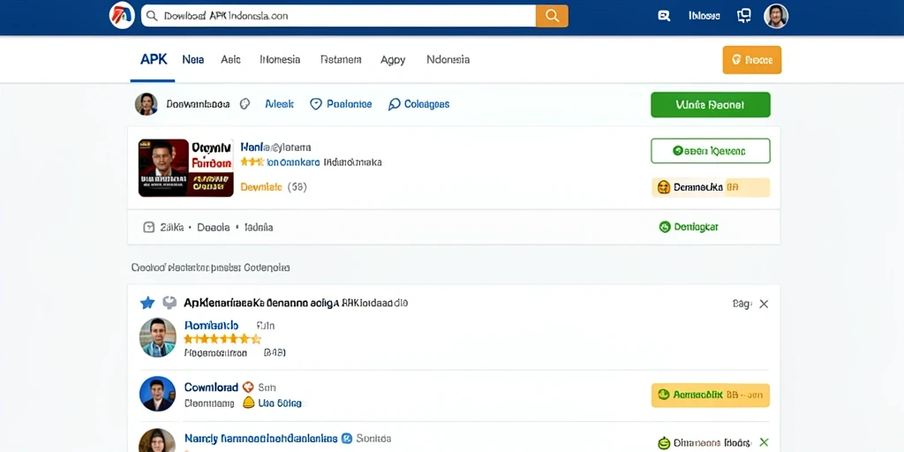Click the Namdy reviewer name link
Viewport: 904px width, 452px height.
tap(261, 439)
